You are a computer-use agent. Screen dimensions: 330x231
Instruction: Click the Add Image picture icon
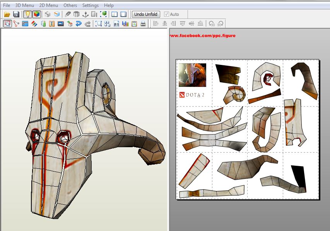click(x=61, y=24)
